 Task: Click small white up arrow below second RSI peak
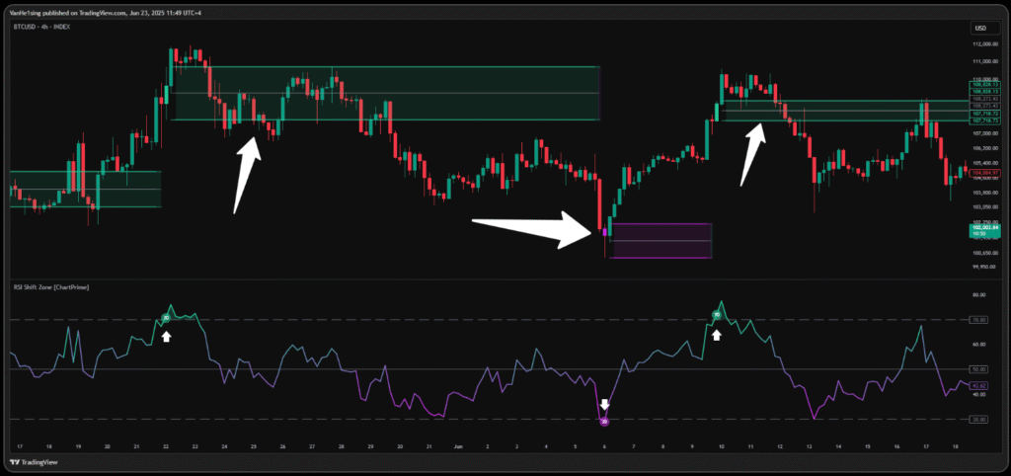(718, 335)
